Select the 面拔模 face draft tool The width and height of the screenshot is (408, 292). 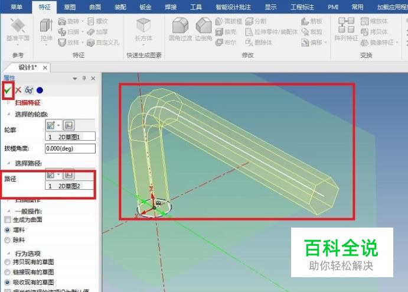pyautogui.click(x=229, y=21)
